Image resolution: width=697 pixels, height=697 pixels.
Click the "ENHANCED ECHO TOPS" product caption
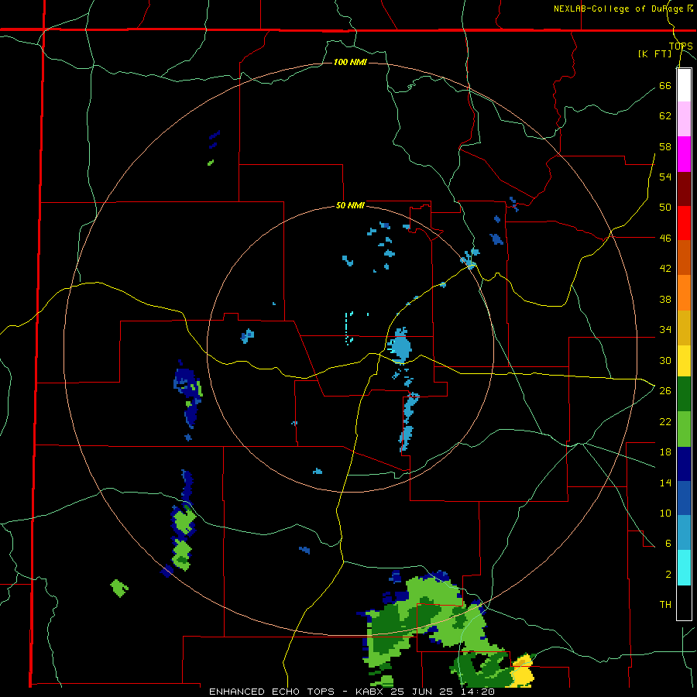[272, 692]
